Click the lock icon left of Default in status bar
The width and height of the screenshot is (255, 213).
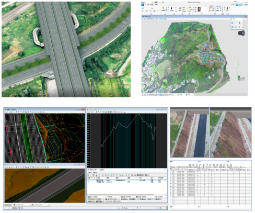122,208
